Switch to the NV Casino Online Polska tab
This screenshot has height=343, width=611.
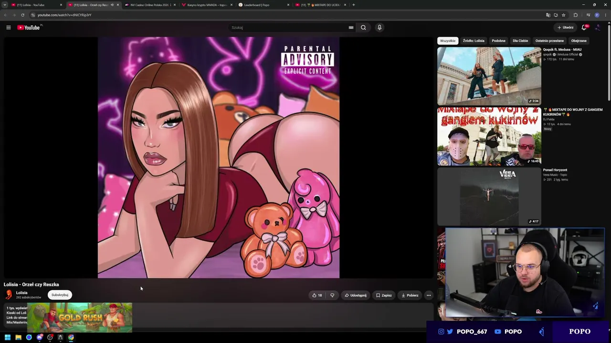coord(149,5)
